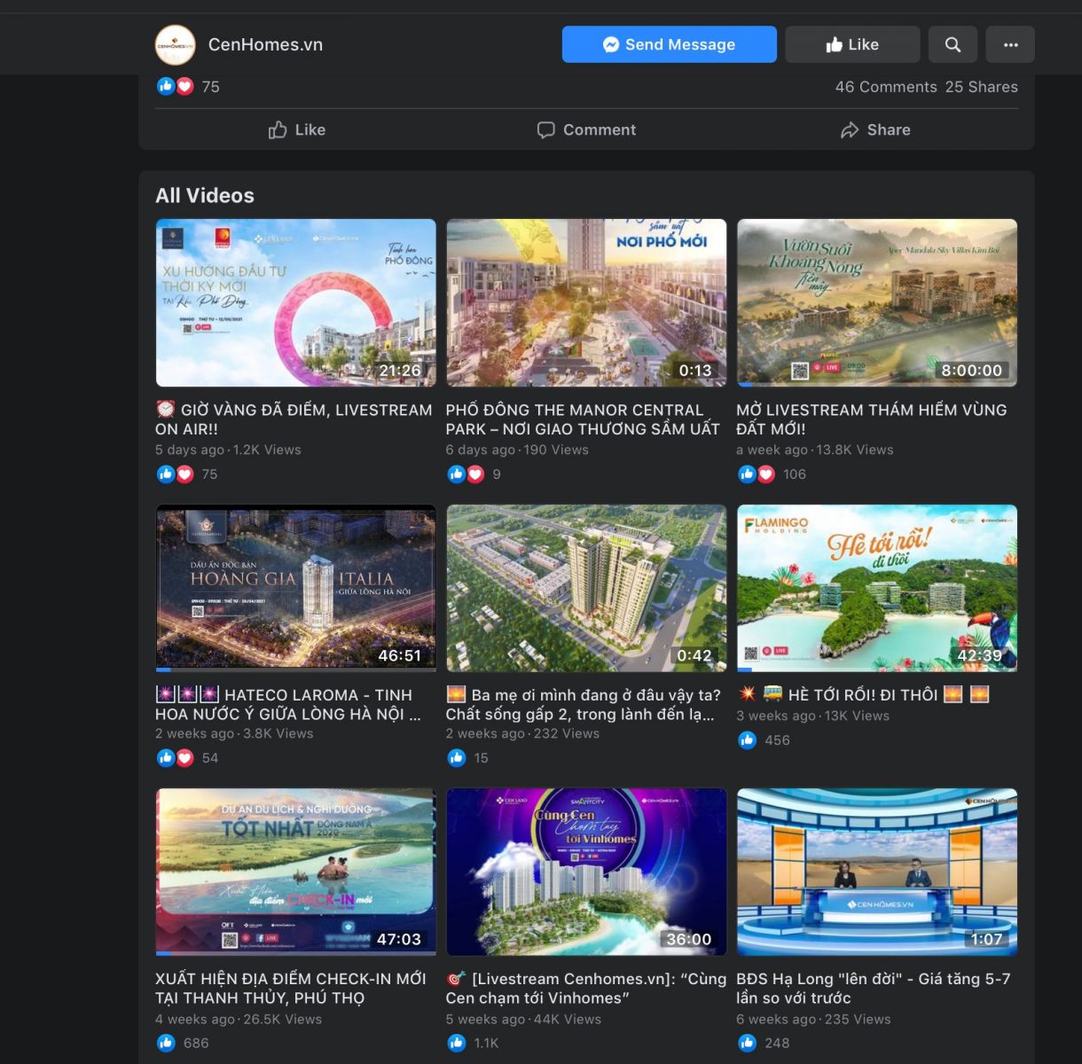
Task: Like the post with thumbs-up button
Action: coord(297,129)
